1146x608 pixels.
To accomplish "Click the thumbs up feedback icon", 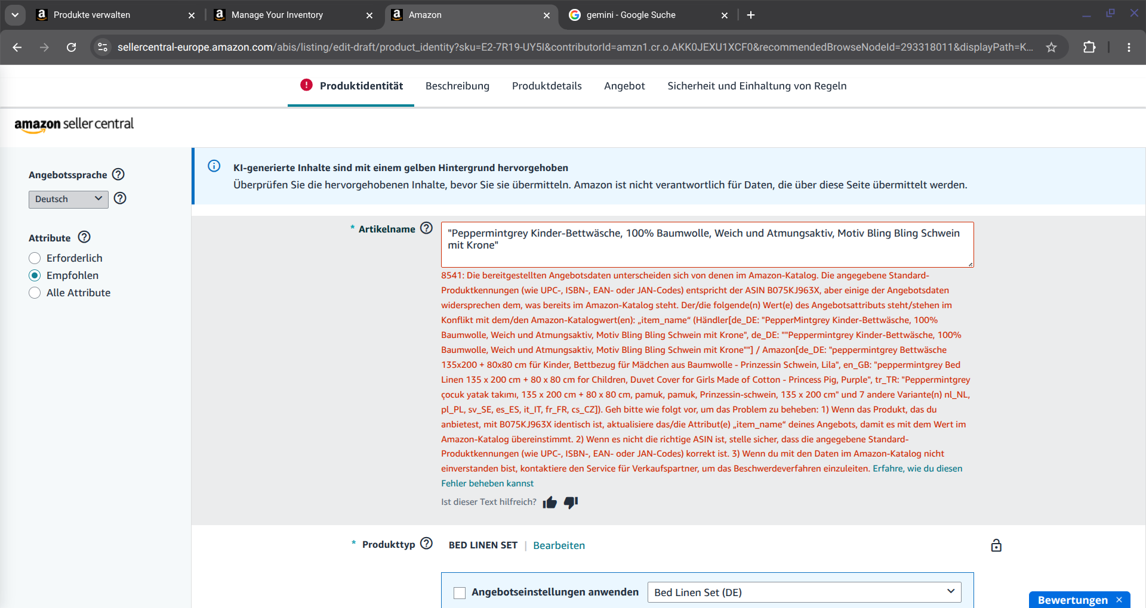I will tap(550, 502).
